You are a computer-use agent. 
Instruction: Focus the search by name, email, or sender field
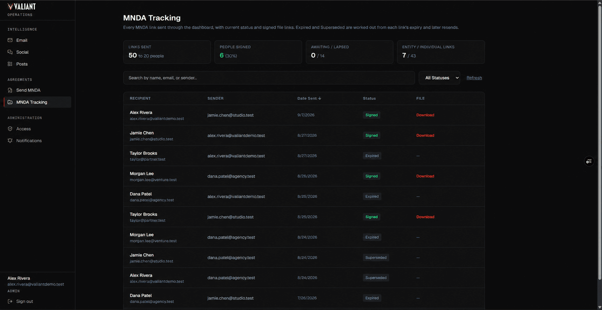point(269,78)
